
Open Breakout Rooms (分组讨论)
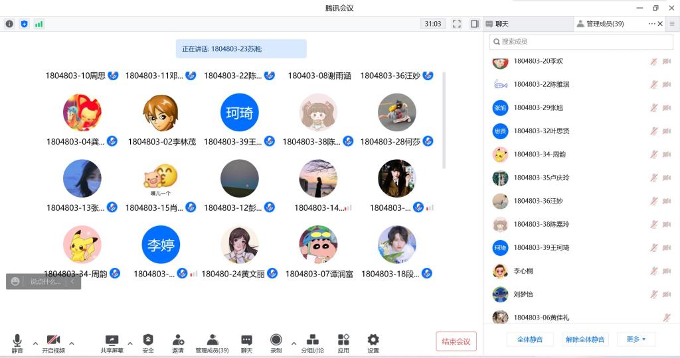tap(312, 343)
